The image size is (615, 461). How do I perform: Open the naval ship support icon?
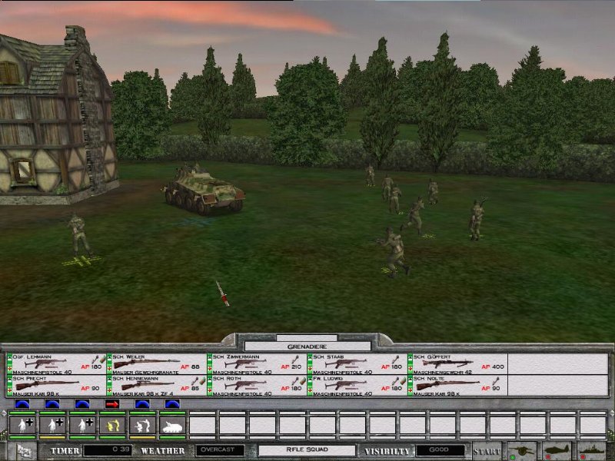pos(592,450)
